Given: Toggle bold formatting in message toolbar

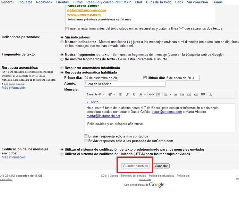Looking at the screenshot, I should [x=120, y=94].
